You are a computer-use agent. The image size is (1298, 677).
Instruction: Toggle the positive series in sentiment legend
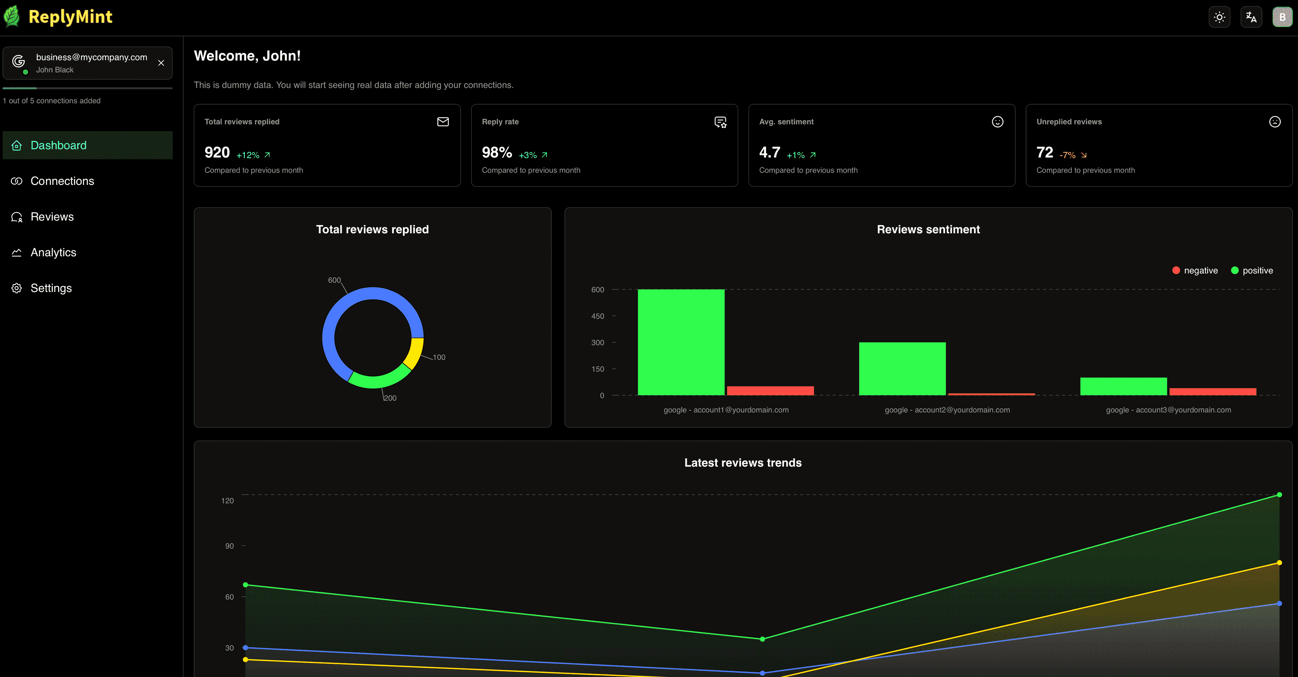point(1253,270)
